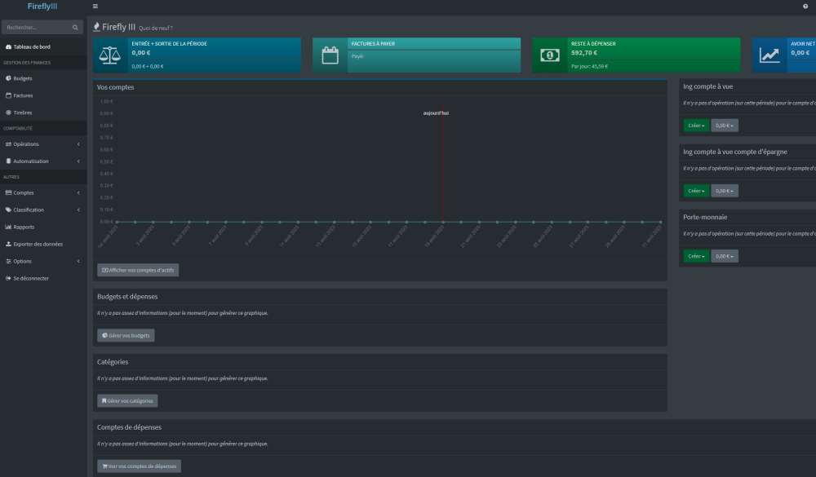The height and width of the screenshot is (477, 816).
Task: Click the money banknote icon
Action: [x=549, y=55]
